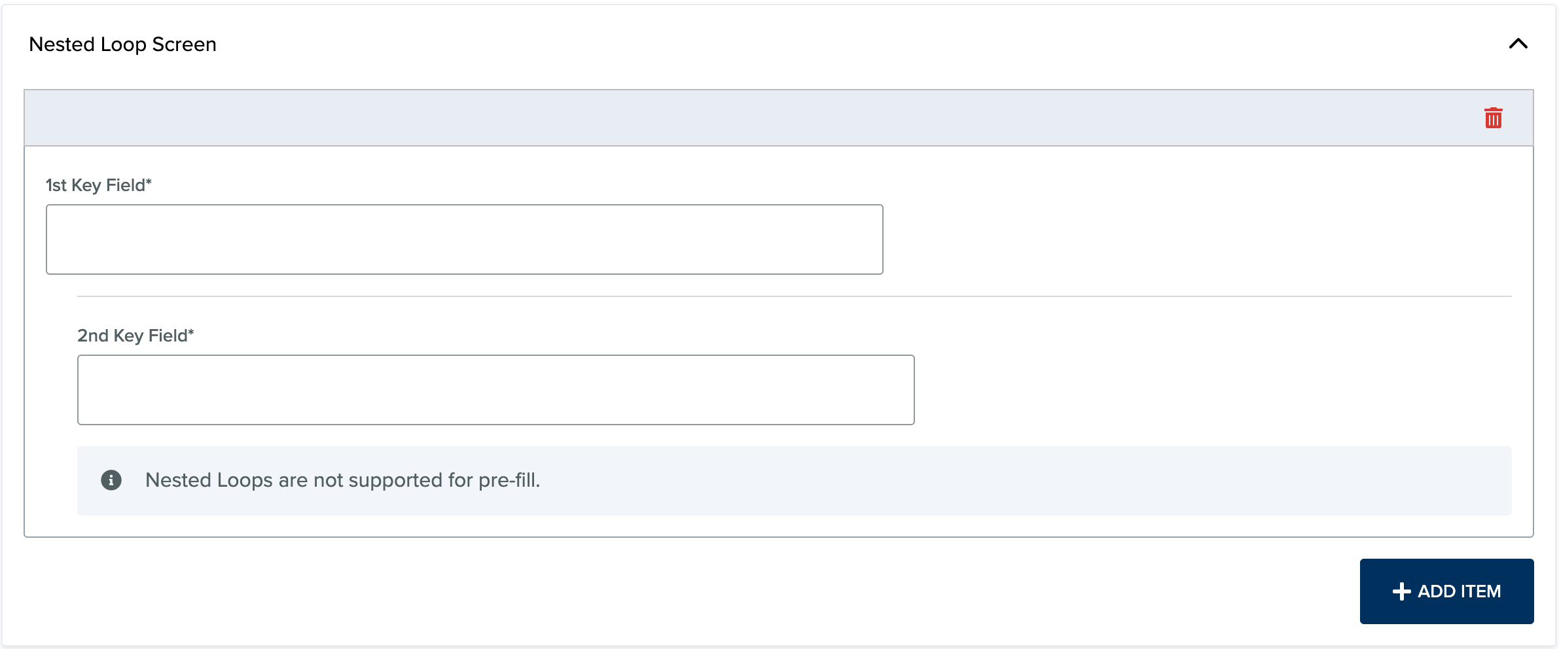The width and height of the screenshot is (1559, 649).
Task: Delete the loop item with the red trash icon
Action: [1493, 118]
